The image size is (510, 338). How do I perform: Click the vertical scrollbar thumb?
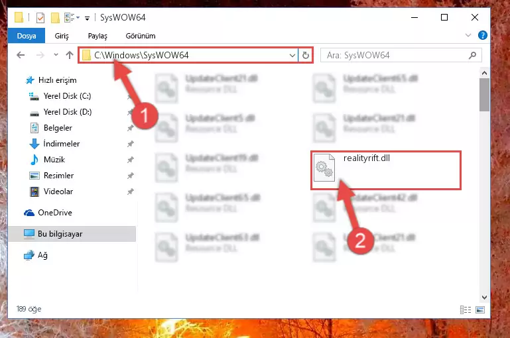click(x=484, y=95)
